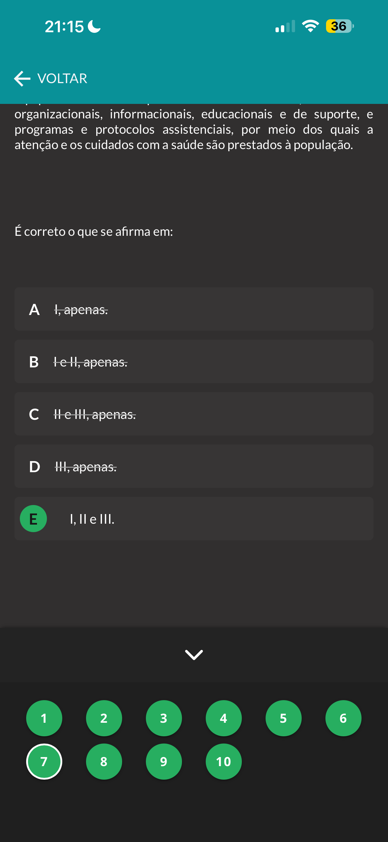Tap the highlighted question 7 circle
This screenshot has height=842, width=388.
(44, 762)
